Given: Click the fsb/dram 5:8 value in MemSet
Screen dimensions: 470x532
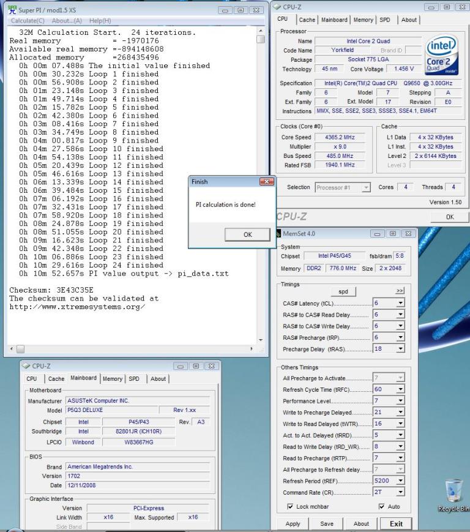Looking at the screenshot, I should point(400,256).
